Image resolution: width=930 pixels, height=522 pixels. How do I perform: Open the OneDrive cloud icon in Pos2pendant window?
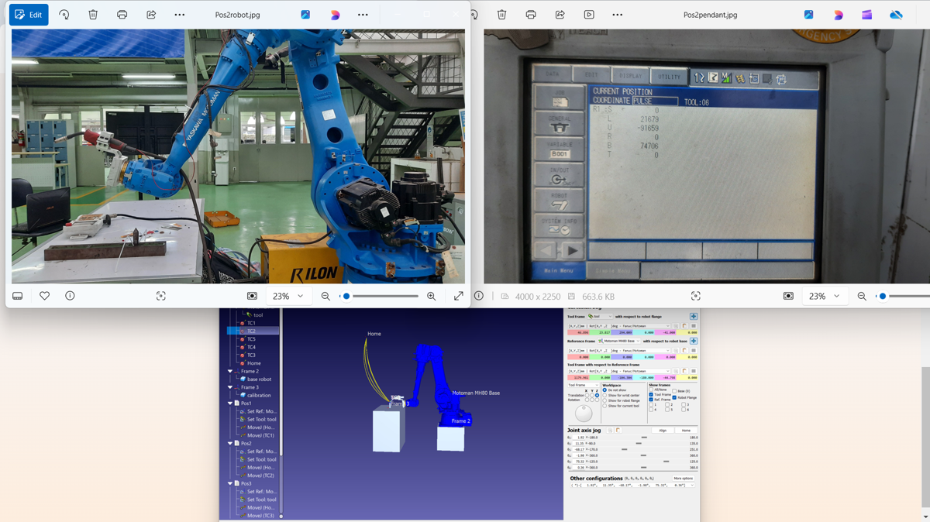pyautogui.click(x=896, y=15)
